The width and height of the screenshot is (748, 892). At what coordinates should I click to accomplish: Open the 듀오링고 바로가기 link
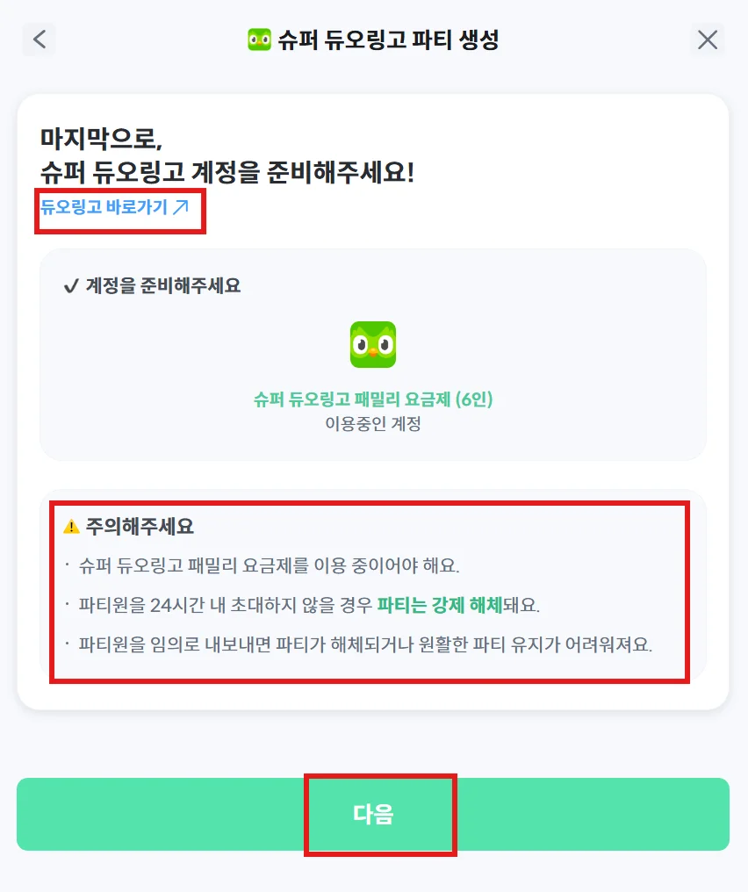coord(104,207)
